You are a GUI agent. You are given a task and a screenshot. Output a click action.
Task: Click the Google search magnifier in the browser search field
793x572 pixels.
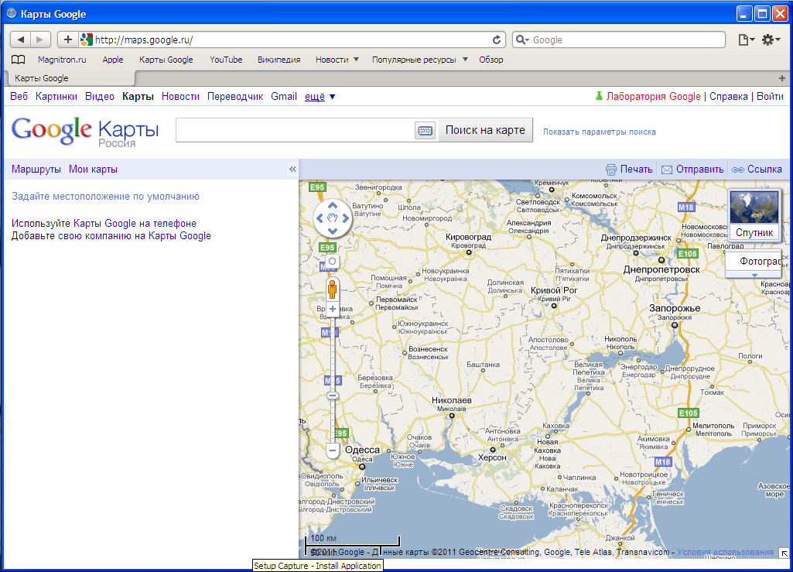pos(522,39)
